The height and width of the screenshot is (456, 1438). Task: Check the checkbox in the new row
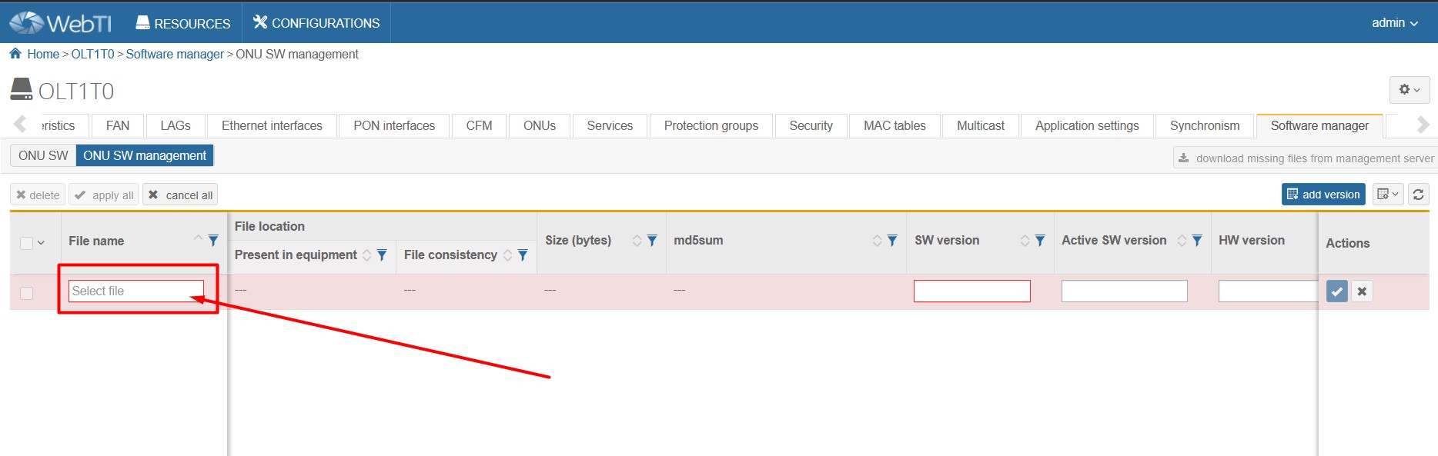26,293
